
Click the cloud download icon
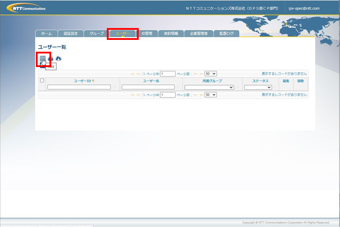(x=59, y=59)
